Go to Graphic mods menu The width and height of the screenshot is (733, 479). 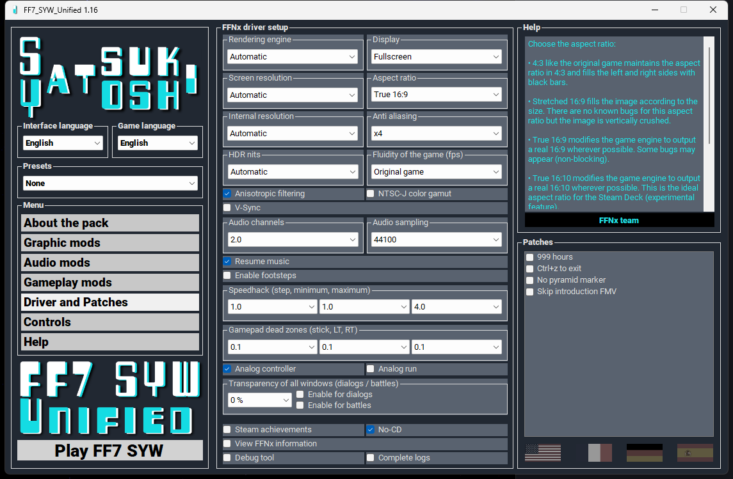pyautogui.click(x=110, y=243)
